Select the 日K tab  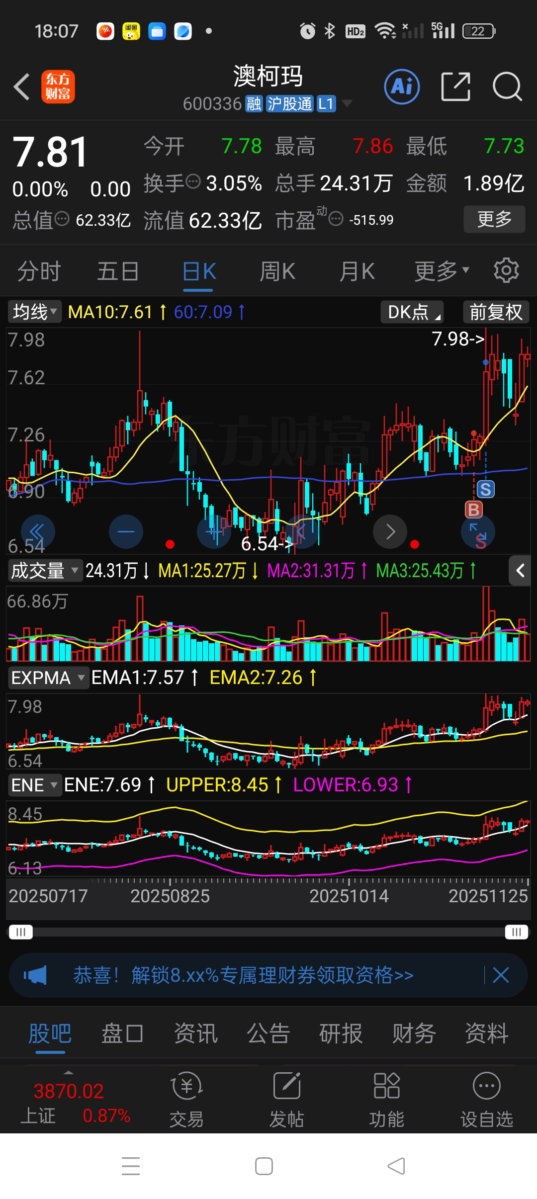coord(199,271)
